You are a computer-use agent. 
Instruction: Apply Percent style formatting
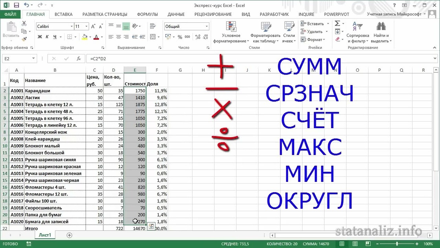pyautogui.click(x=179, y=37)
